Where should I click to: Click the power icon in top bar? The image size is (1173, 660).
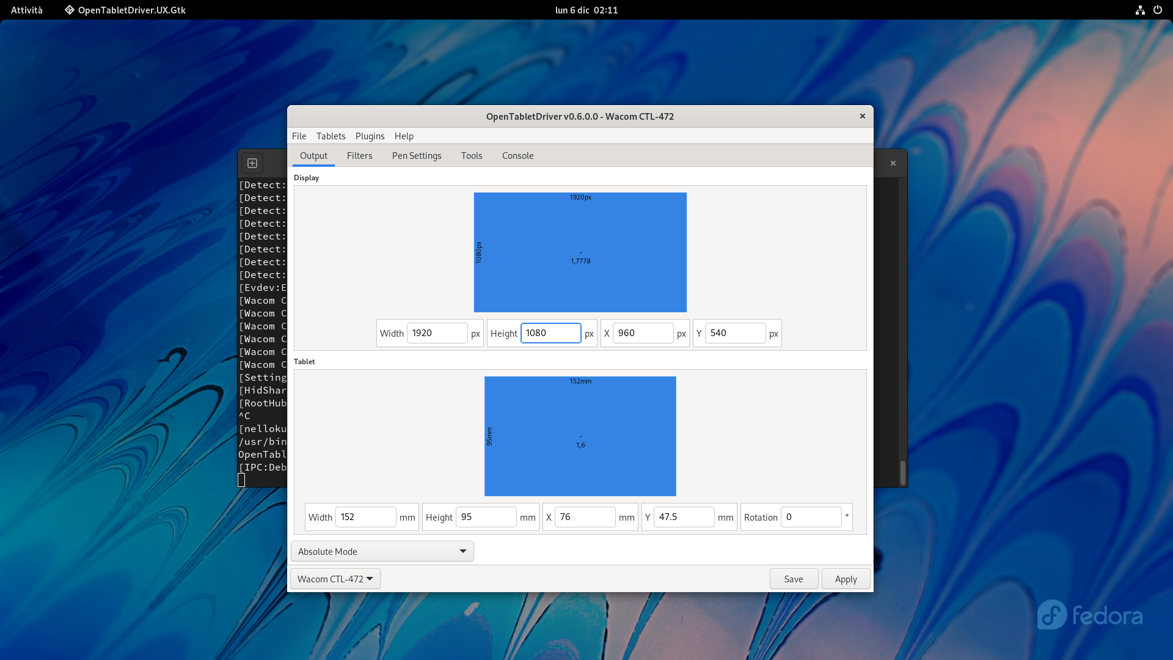[1158, 10]
